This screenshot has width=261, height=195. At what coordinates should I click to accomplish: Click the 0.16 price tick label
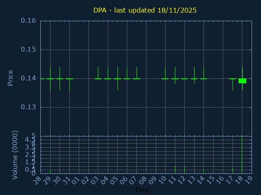(28, 21)
